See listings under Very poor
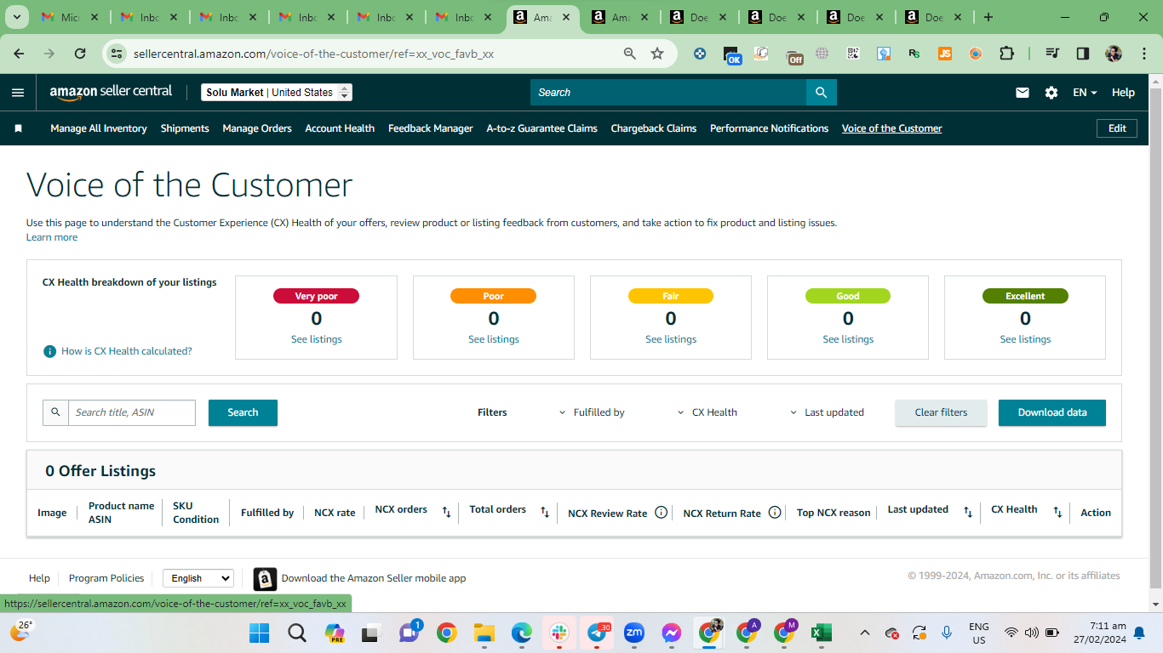This screenshot has width=1163, height=653. [317, 339]
